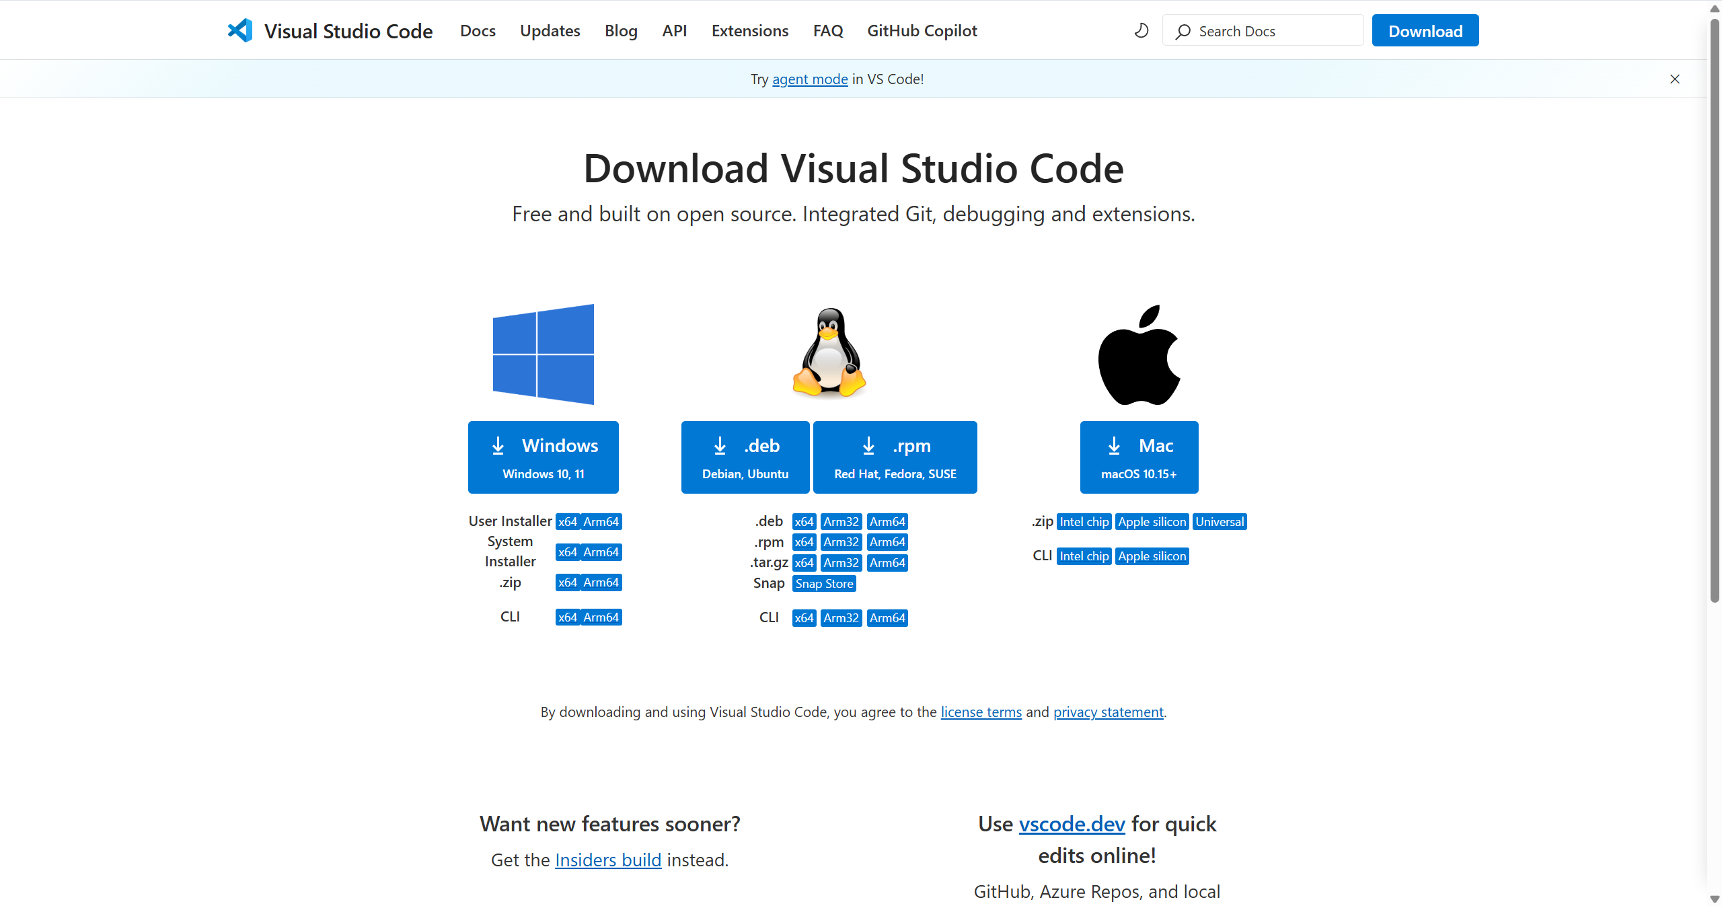
Task: Select Arm64 for Linux CLI row
Action: [888, 618]
